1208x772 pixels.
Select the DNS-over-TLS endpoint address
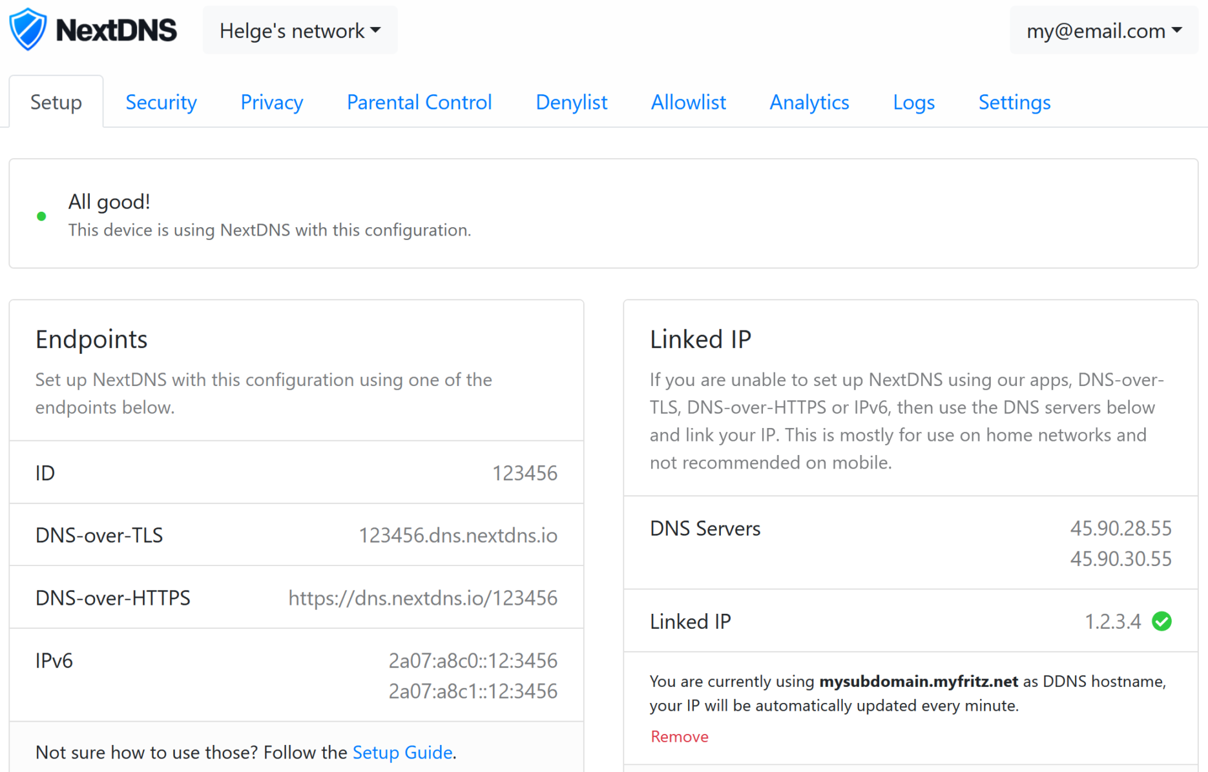(459, 535)
